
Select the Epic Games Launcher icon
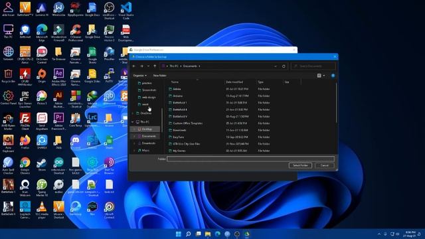click(25, 99)
